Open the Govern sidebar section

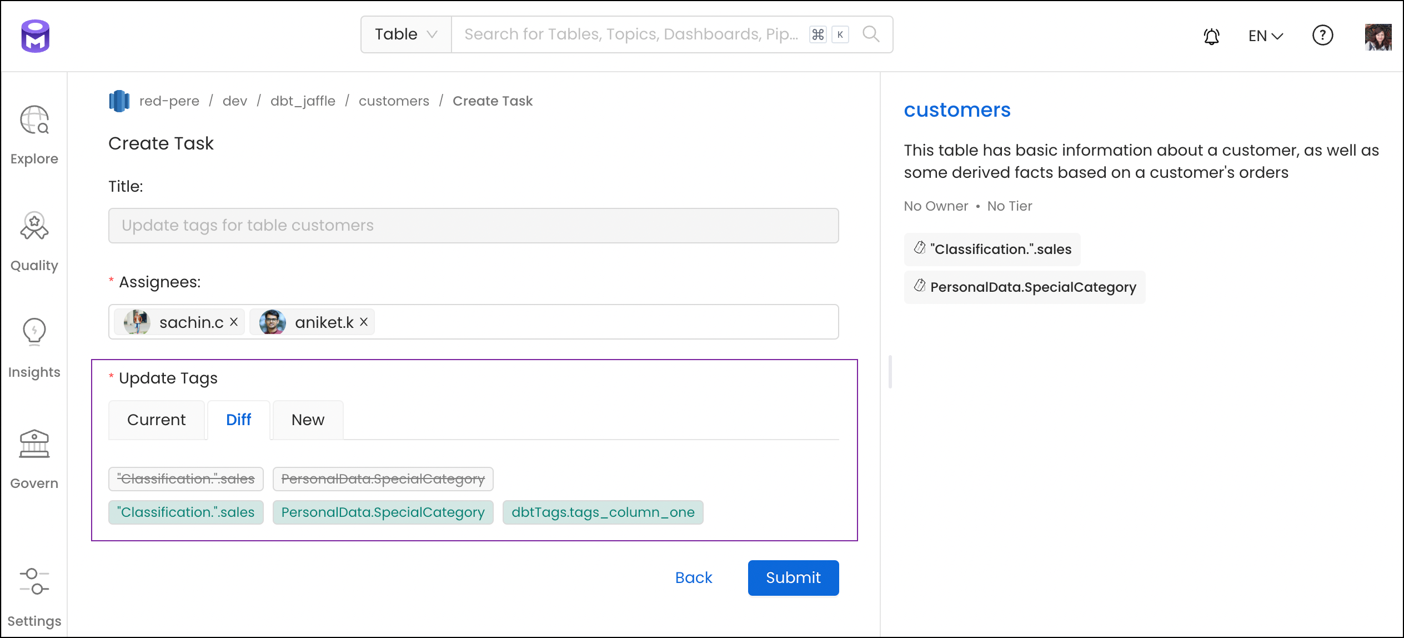(34, 460)
